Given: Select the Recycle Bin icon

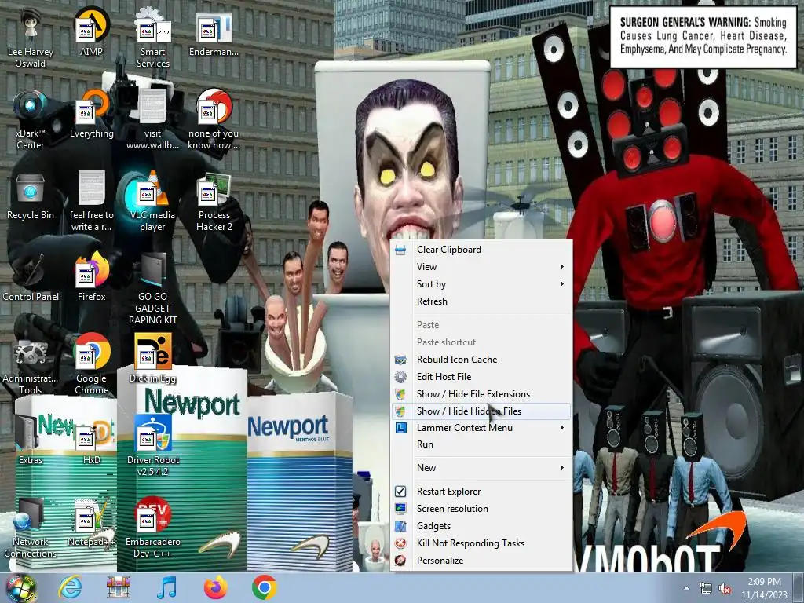Looking at the screenshot, I should pyautogui.click(x=31, y=196).
